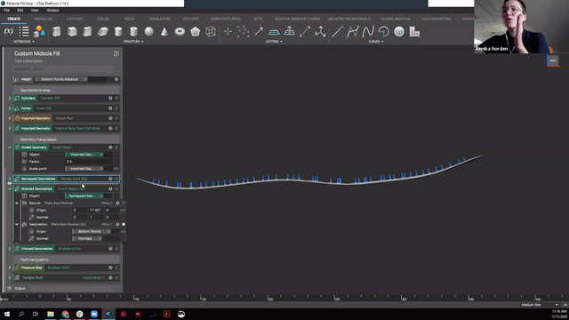Expand the Cylinders block
Image resolution: width=569 pixels, height=320 pixels.
click(10, 98)
